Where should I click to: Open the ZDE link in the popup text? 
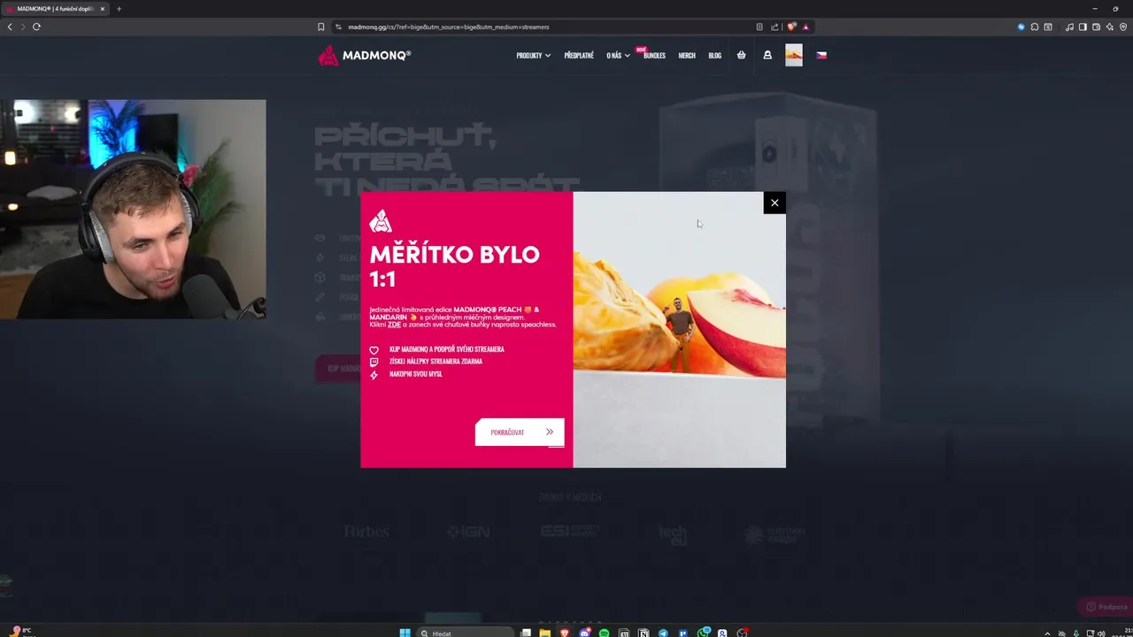click(x=394, y=325)
